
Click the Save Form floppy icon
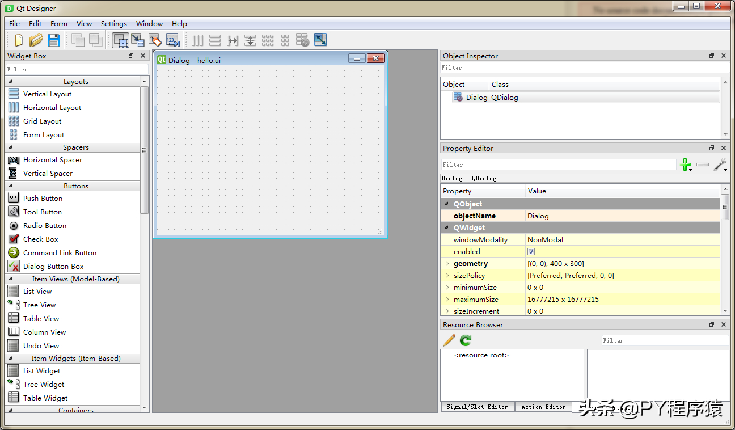tap(54, 40)
